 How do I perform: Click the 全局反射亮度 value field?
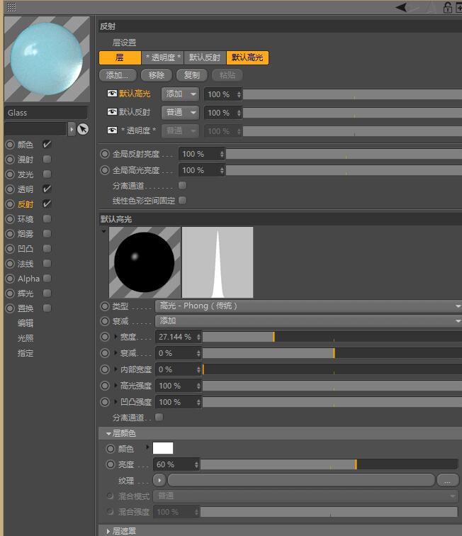[x=198, y=154]
